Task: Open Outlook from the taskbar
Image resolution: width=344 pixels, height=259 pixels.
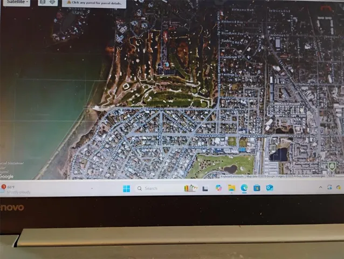Action: point(270,188)
